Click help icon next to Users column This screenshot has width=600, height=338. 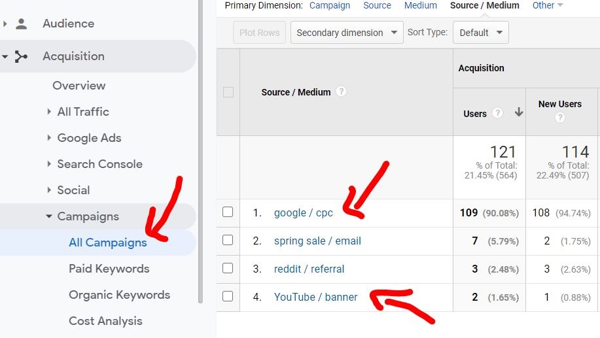pos(498,113)
